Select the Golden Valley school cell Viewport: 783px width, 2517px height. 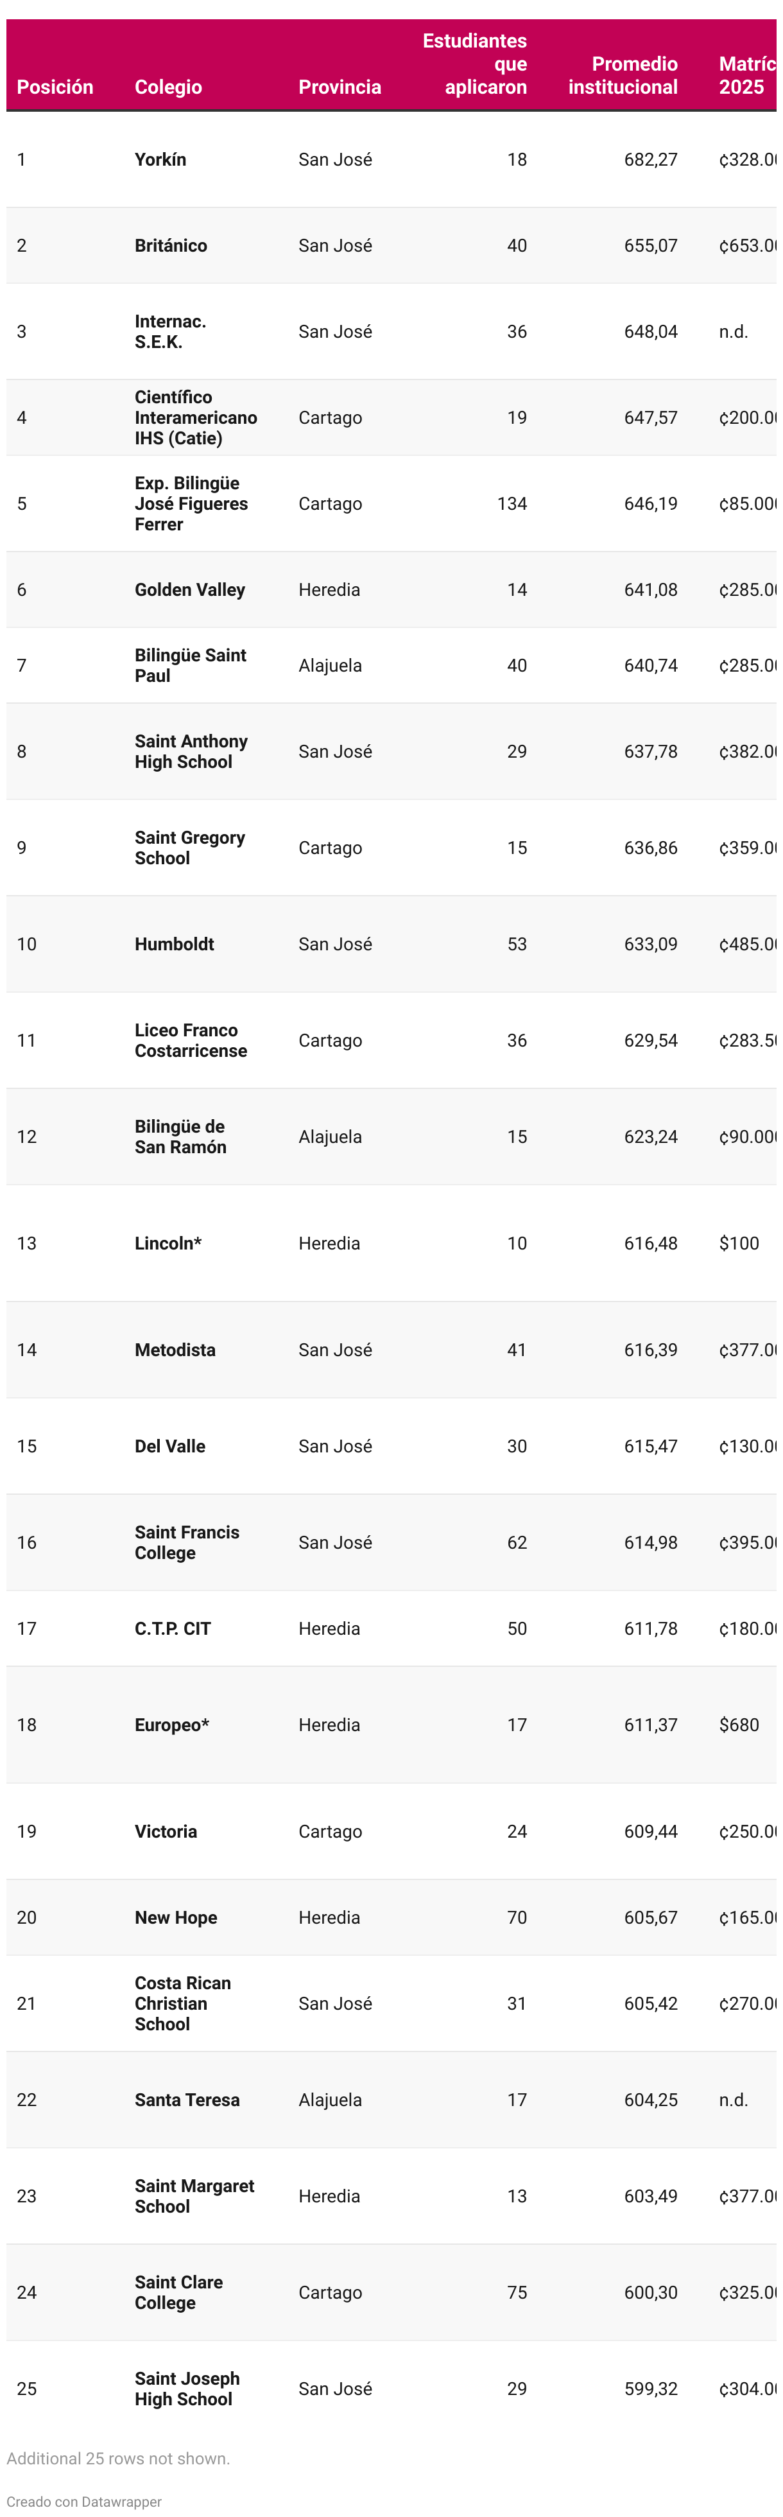tap(189, 589)
